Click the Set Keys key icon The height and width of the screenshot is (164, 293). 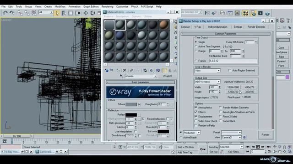click(x=202, y=149)
